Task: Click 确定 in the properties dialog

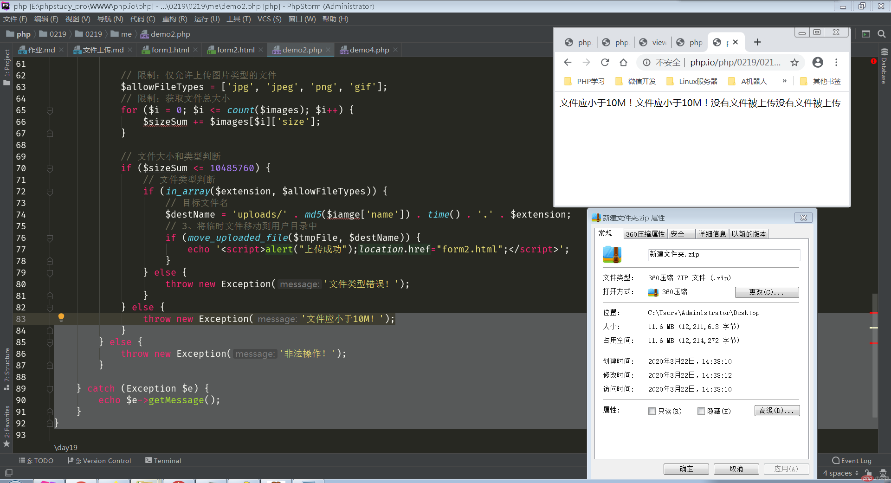Action: (x=686, y=469)
